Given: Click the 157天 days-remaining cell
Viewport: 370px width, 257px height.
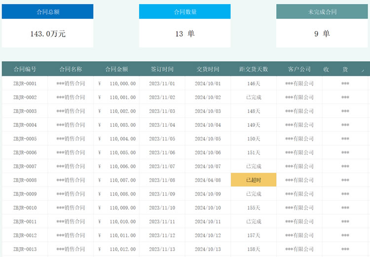Looking at the screenshot, I should 254,235.
